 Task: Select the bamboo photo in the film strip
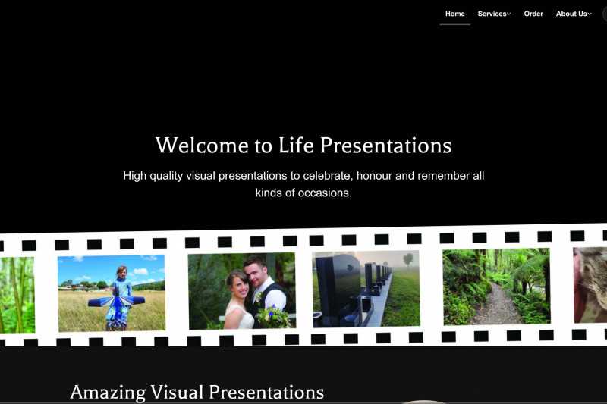click(x=17, y=295)
